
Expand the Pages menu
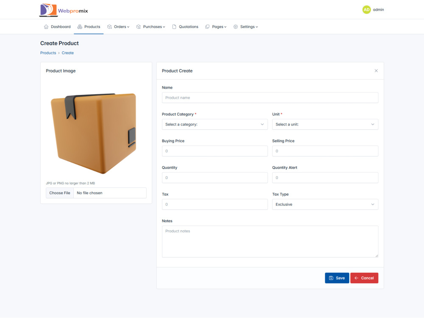(x=216, y=27)
